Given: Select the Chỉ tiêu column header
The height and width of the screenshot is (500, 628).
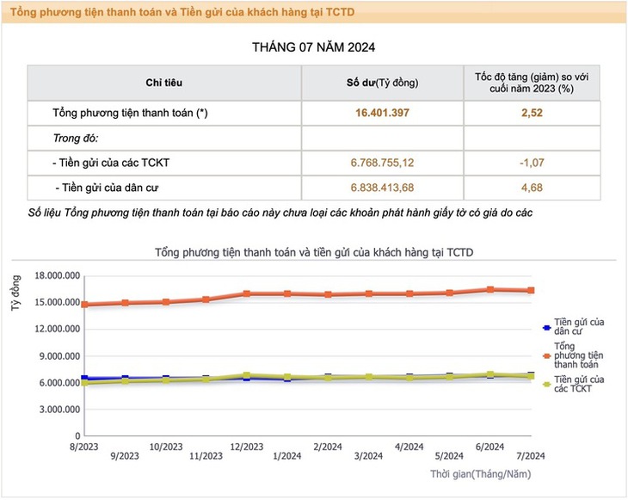Looking at the screenshot, I should 164,83.
